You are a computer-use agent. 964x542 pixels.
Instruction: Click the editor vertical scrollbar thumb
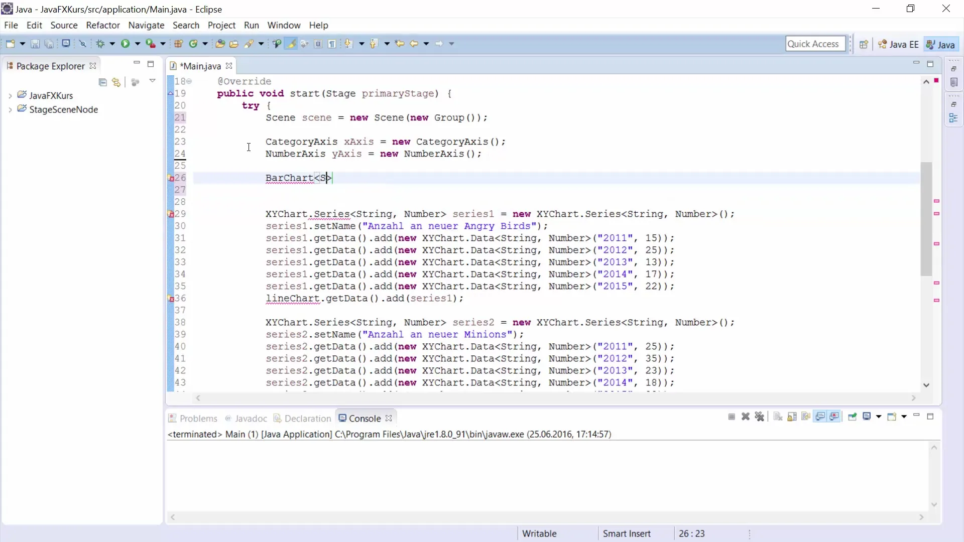pyautogui.click(x=926, y=219)
